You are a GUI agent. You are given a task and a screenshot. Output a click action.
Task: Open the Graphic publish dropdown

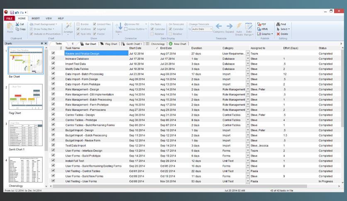(272, 34)
